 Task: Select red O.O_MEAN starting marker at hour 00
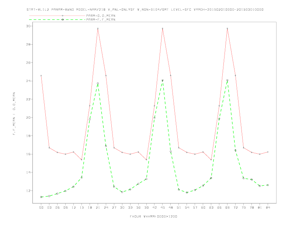(x=41, y=76)
